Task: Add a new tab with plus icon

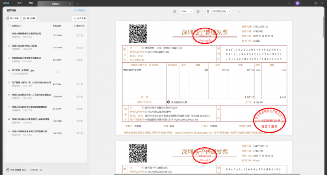Action: pyautogui.click(x=78, y=4)
